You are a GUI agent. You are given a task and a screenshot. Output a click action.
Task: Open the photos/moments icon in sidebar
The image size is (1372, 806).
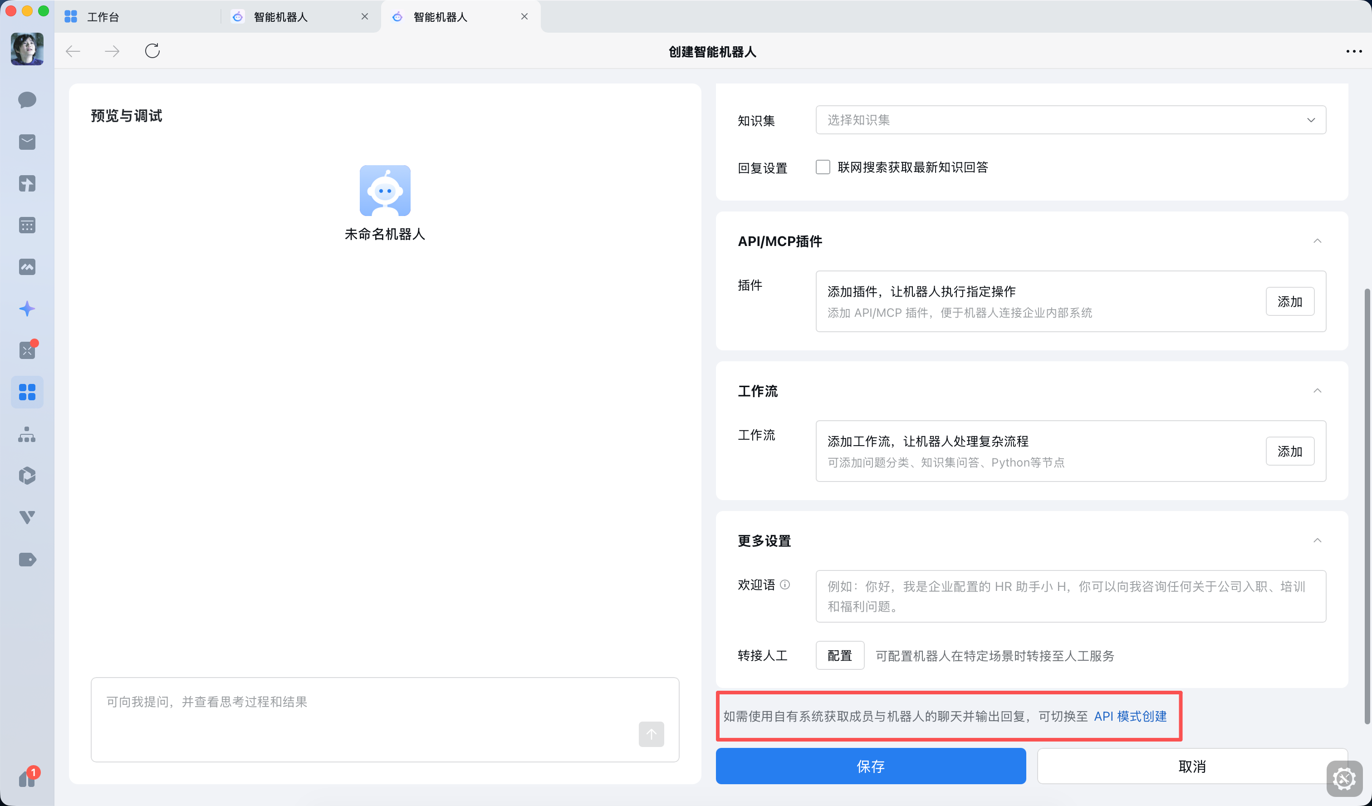coord(27,266)
